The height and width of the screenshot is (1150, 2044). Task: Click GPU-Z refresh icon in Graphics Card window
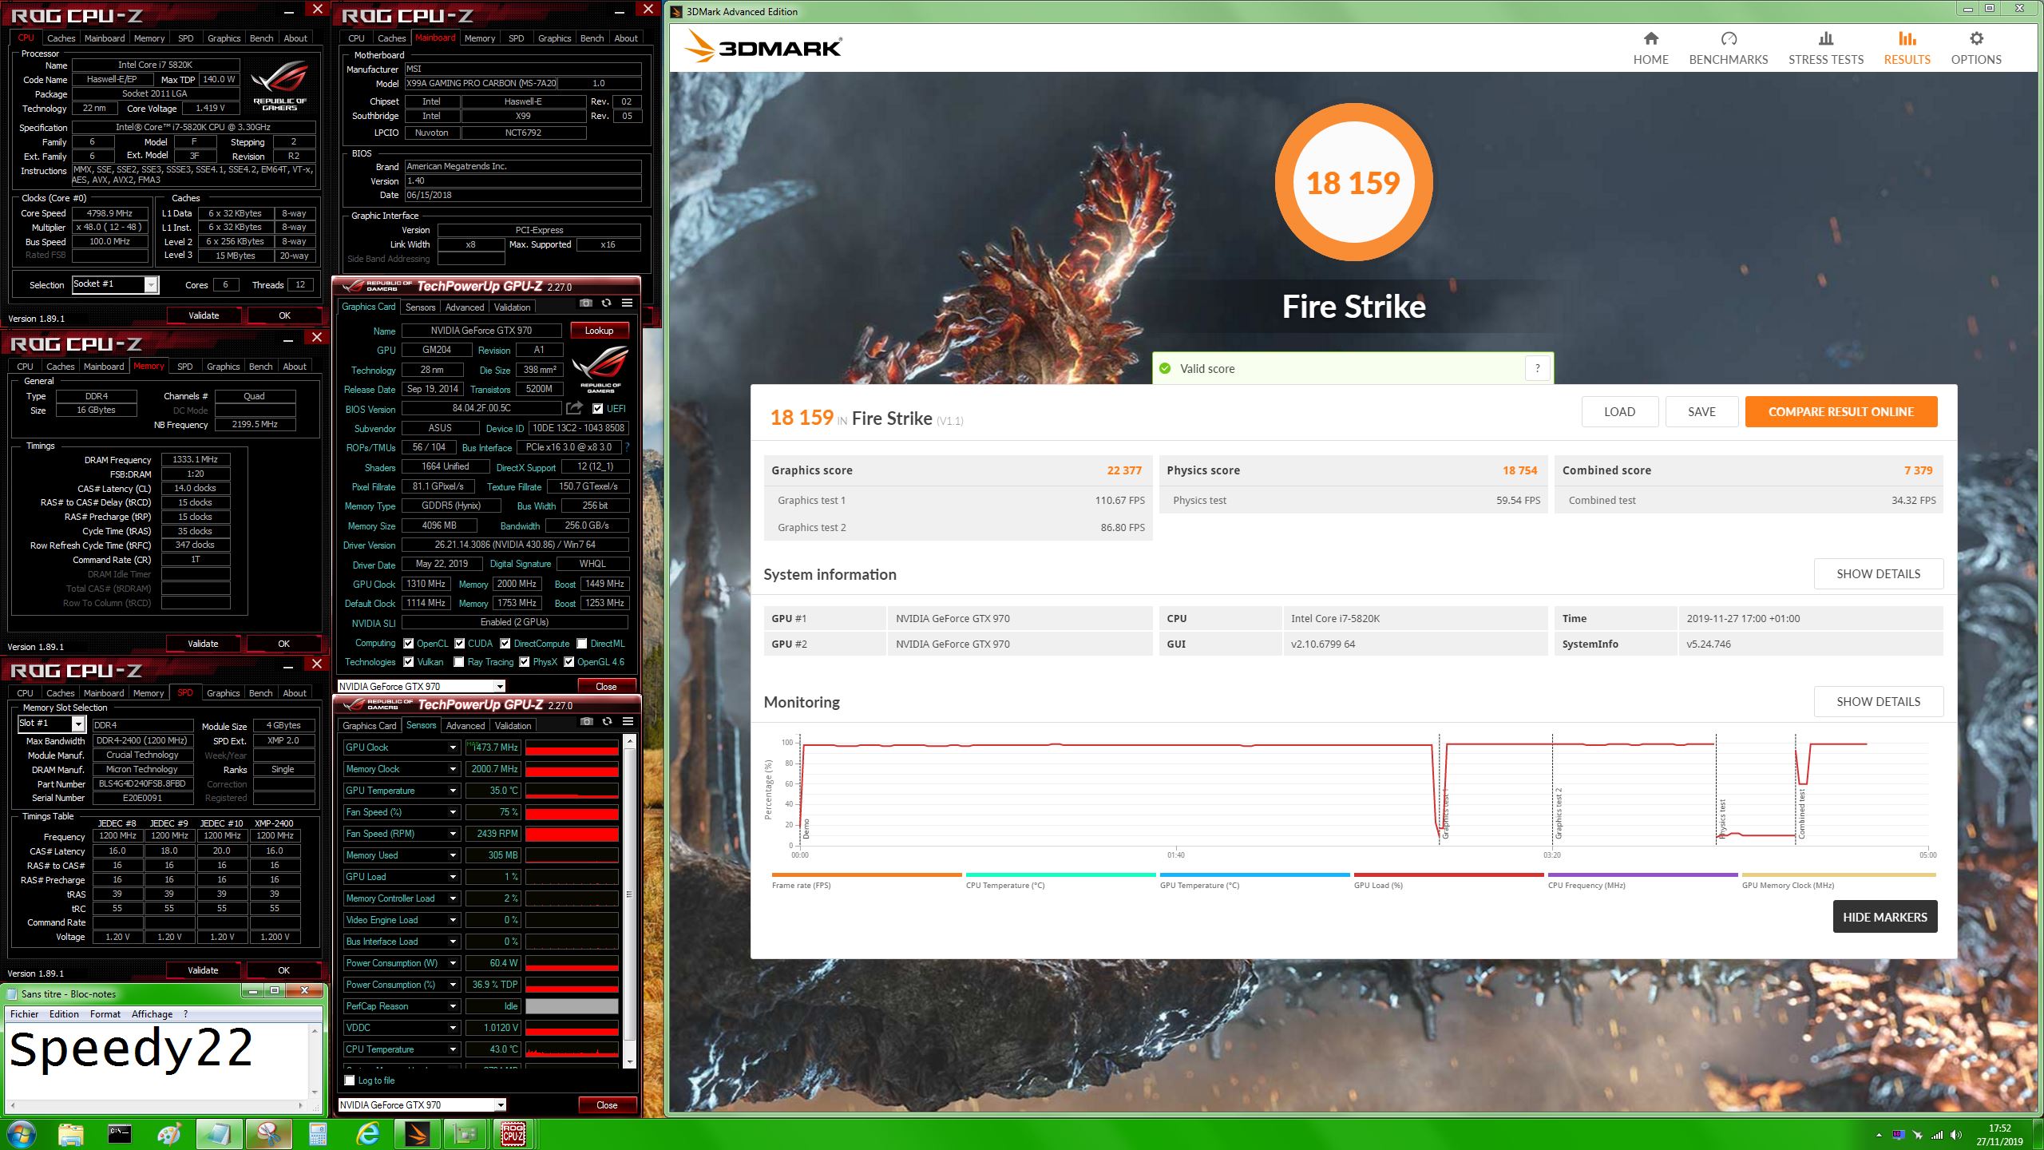pyautogui.click(x=606, y=303)
